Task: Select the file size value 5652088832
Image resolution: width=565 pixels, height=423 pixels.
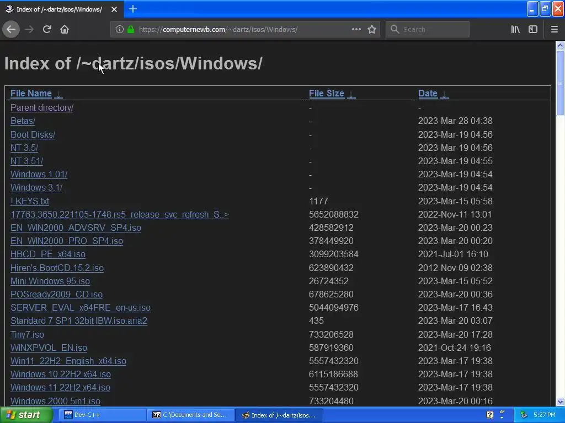Action: tap(334, 214)
